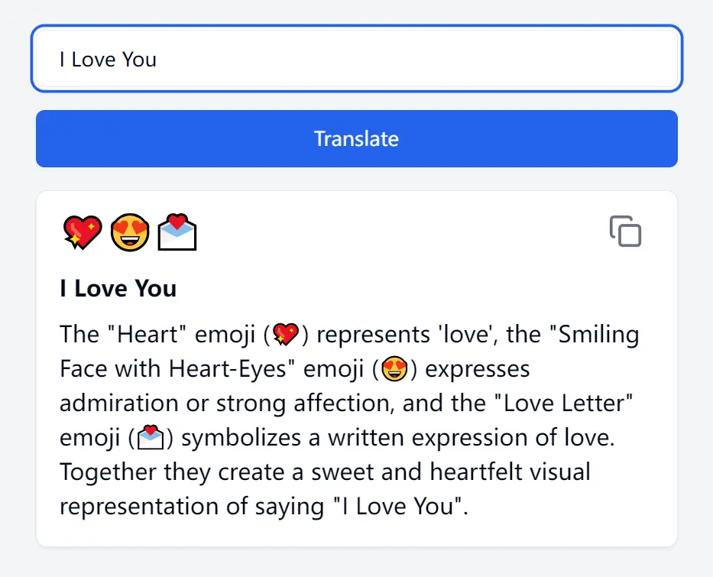713x577 pixels.
Task: Click the Smiling Face with Heart-Eyes emoji
Action: tap(130, 232)
